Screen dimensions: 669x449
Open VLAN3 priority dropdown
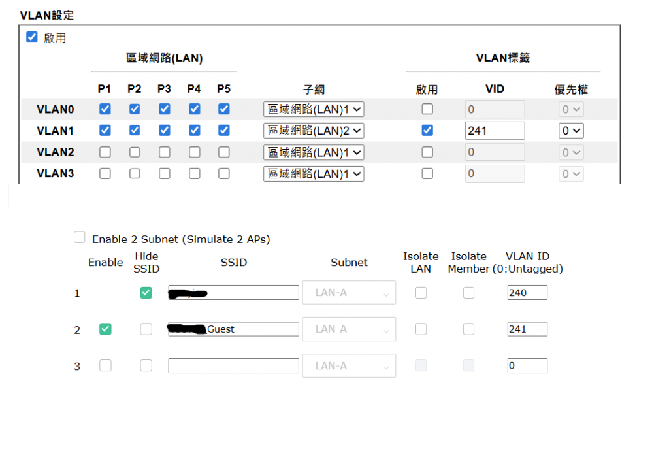coord(571,174)
